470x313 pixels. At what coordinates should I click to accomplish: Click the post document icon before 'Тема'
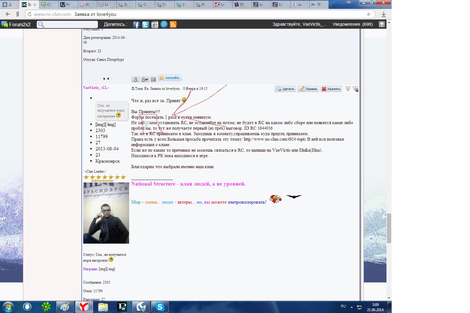[133, 89]
